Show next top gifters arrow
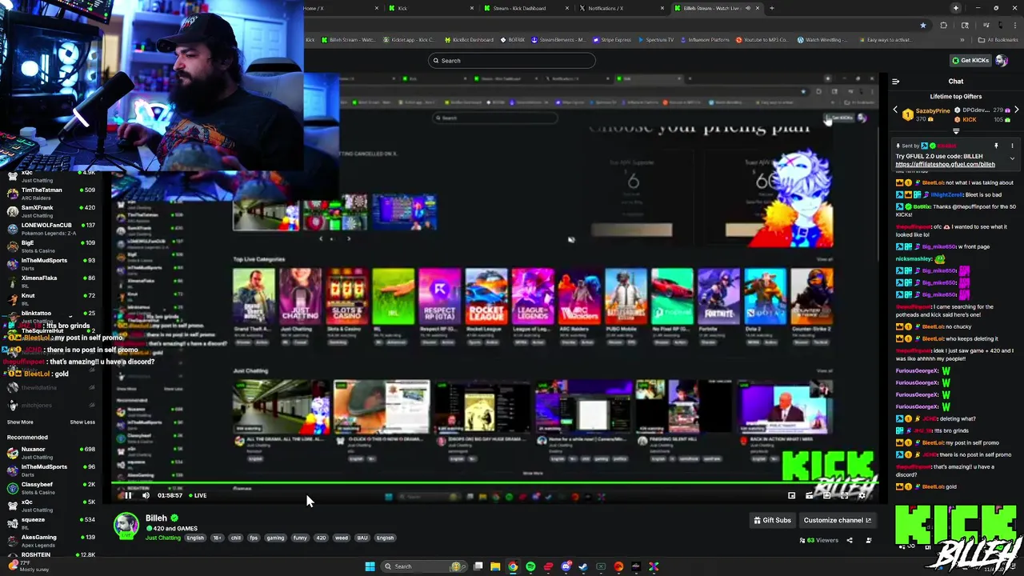The height and width of the screenshot is (576, 1024). point(1016,110)
